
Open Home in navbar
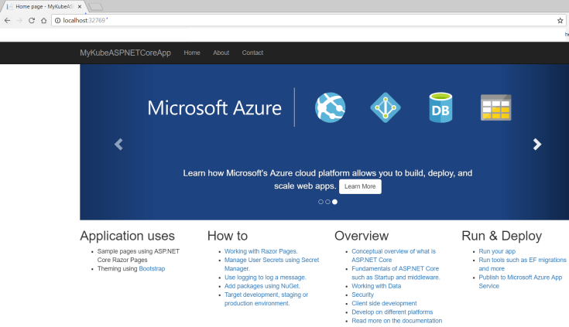pos(192,53)
